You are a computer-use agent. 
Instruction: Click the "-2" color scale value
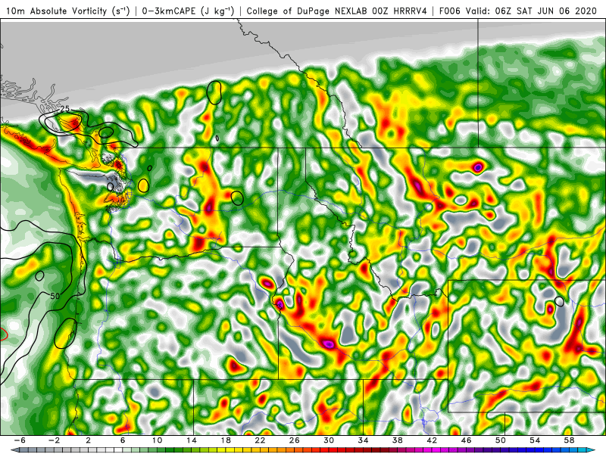(54, 440)
